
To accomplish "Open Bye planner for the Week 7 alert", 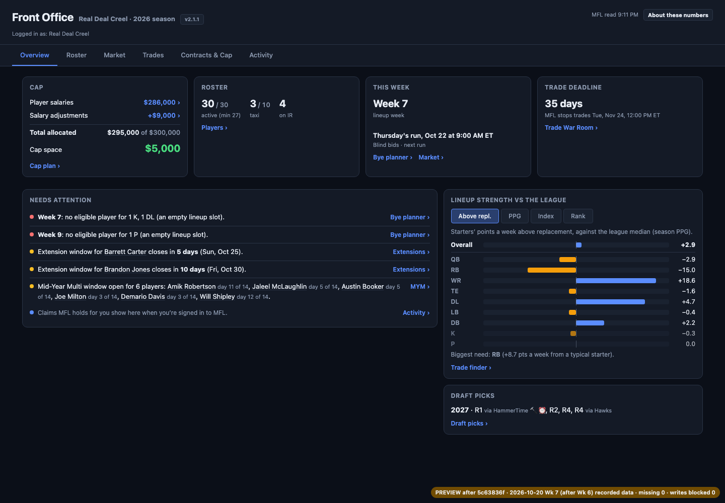I will click(410, 217).
